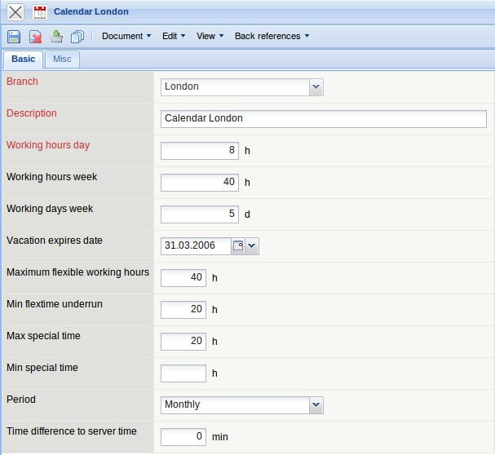Image resolution: width=495 pixels, height=455 pixels.
Task: Click the Copy document icon
Action: (x=77, y=36)
